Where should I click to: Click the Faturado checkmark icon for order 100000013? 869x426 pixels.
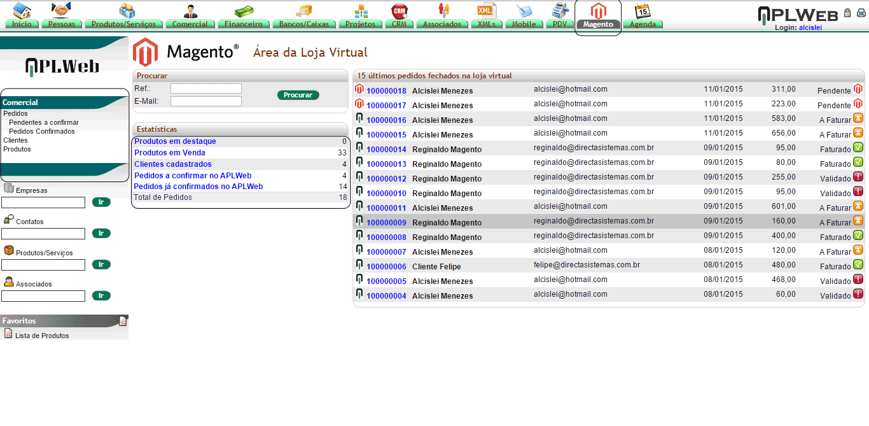click(x=858, y=162)
